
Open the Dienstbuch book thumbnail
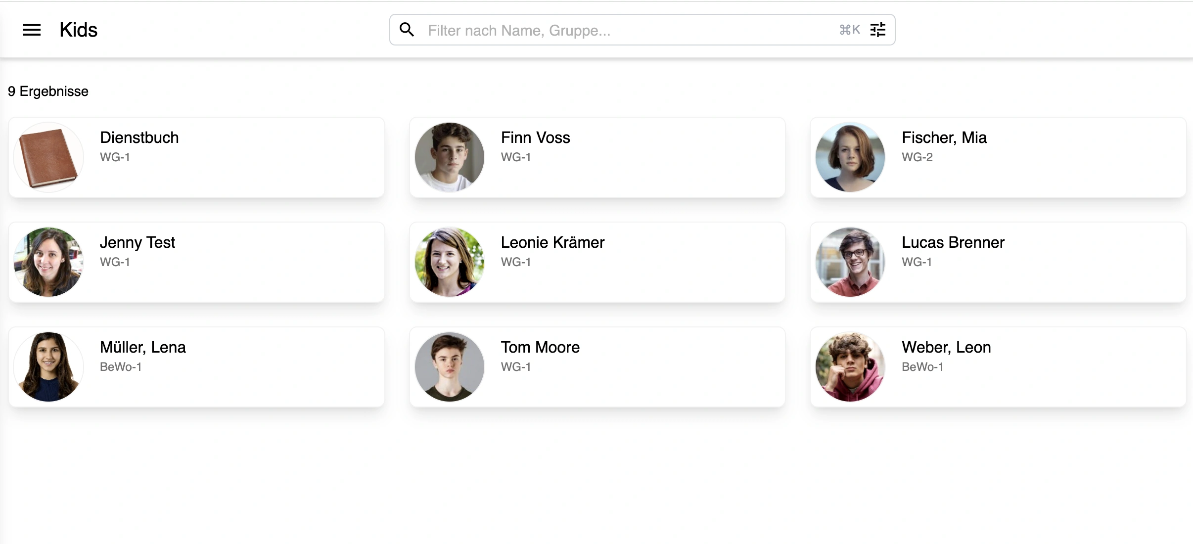click(x=48, y=157)
